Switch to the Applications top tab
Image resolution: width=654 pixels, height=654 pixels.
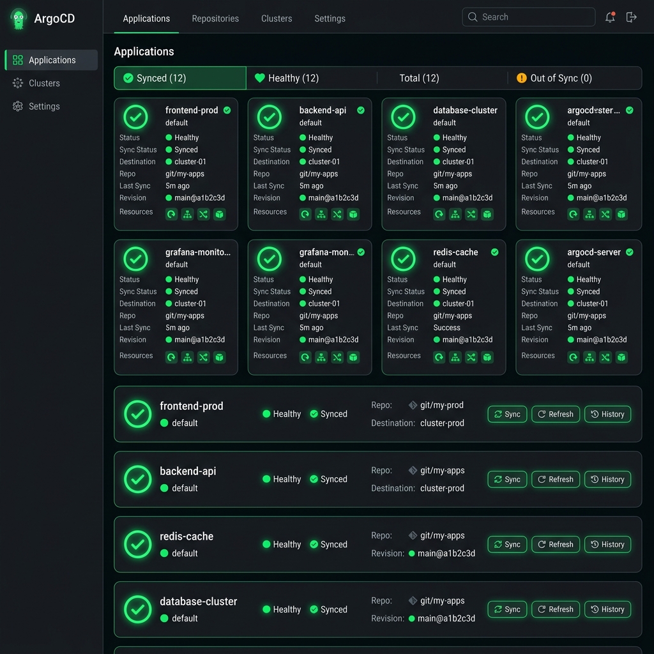click(146, 19)
